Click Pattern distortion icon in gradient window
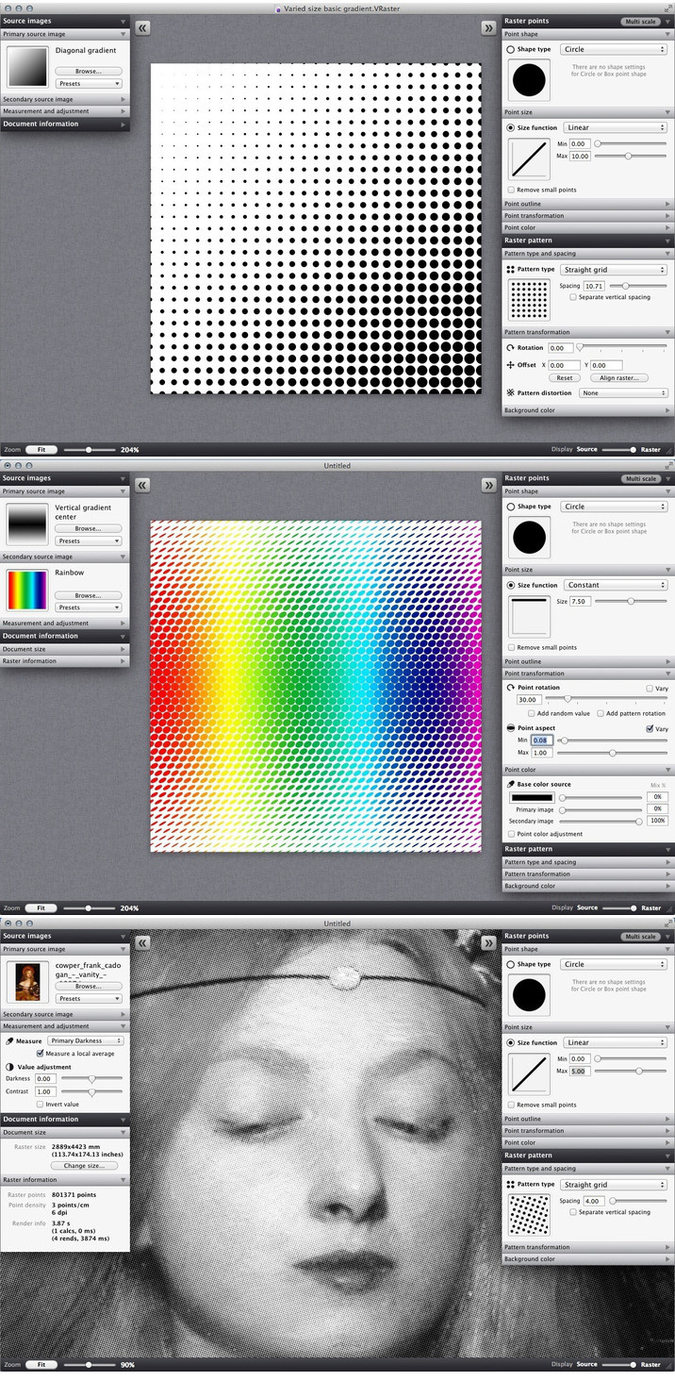This screenshot has height=1381, width=675. click(x=510, y=392)
